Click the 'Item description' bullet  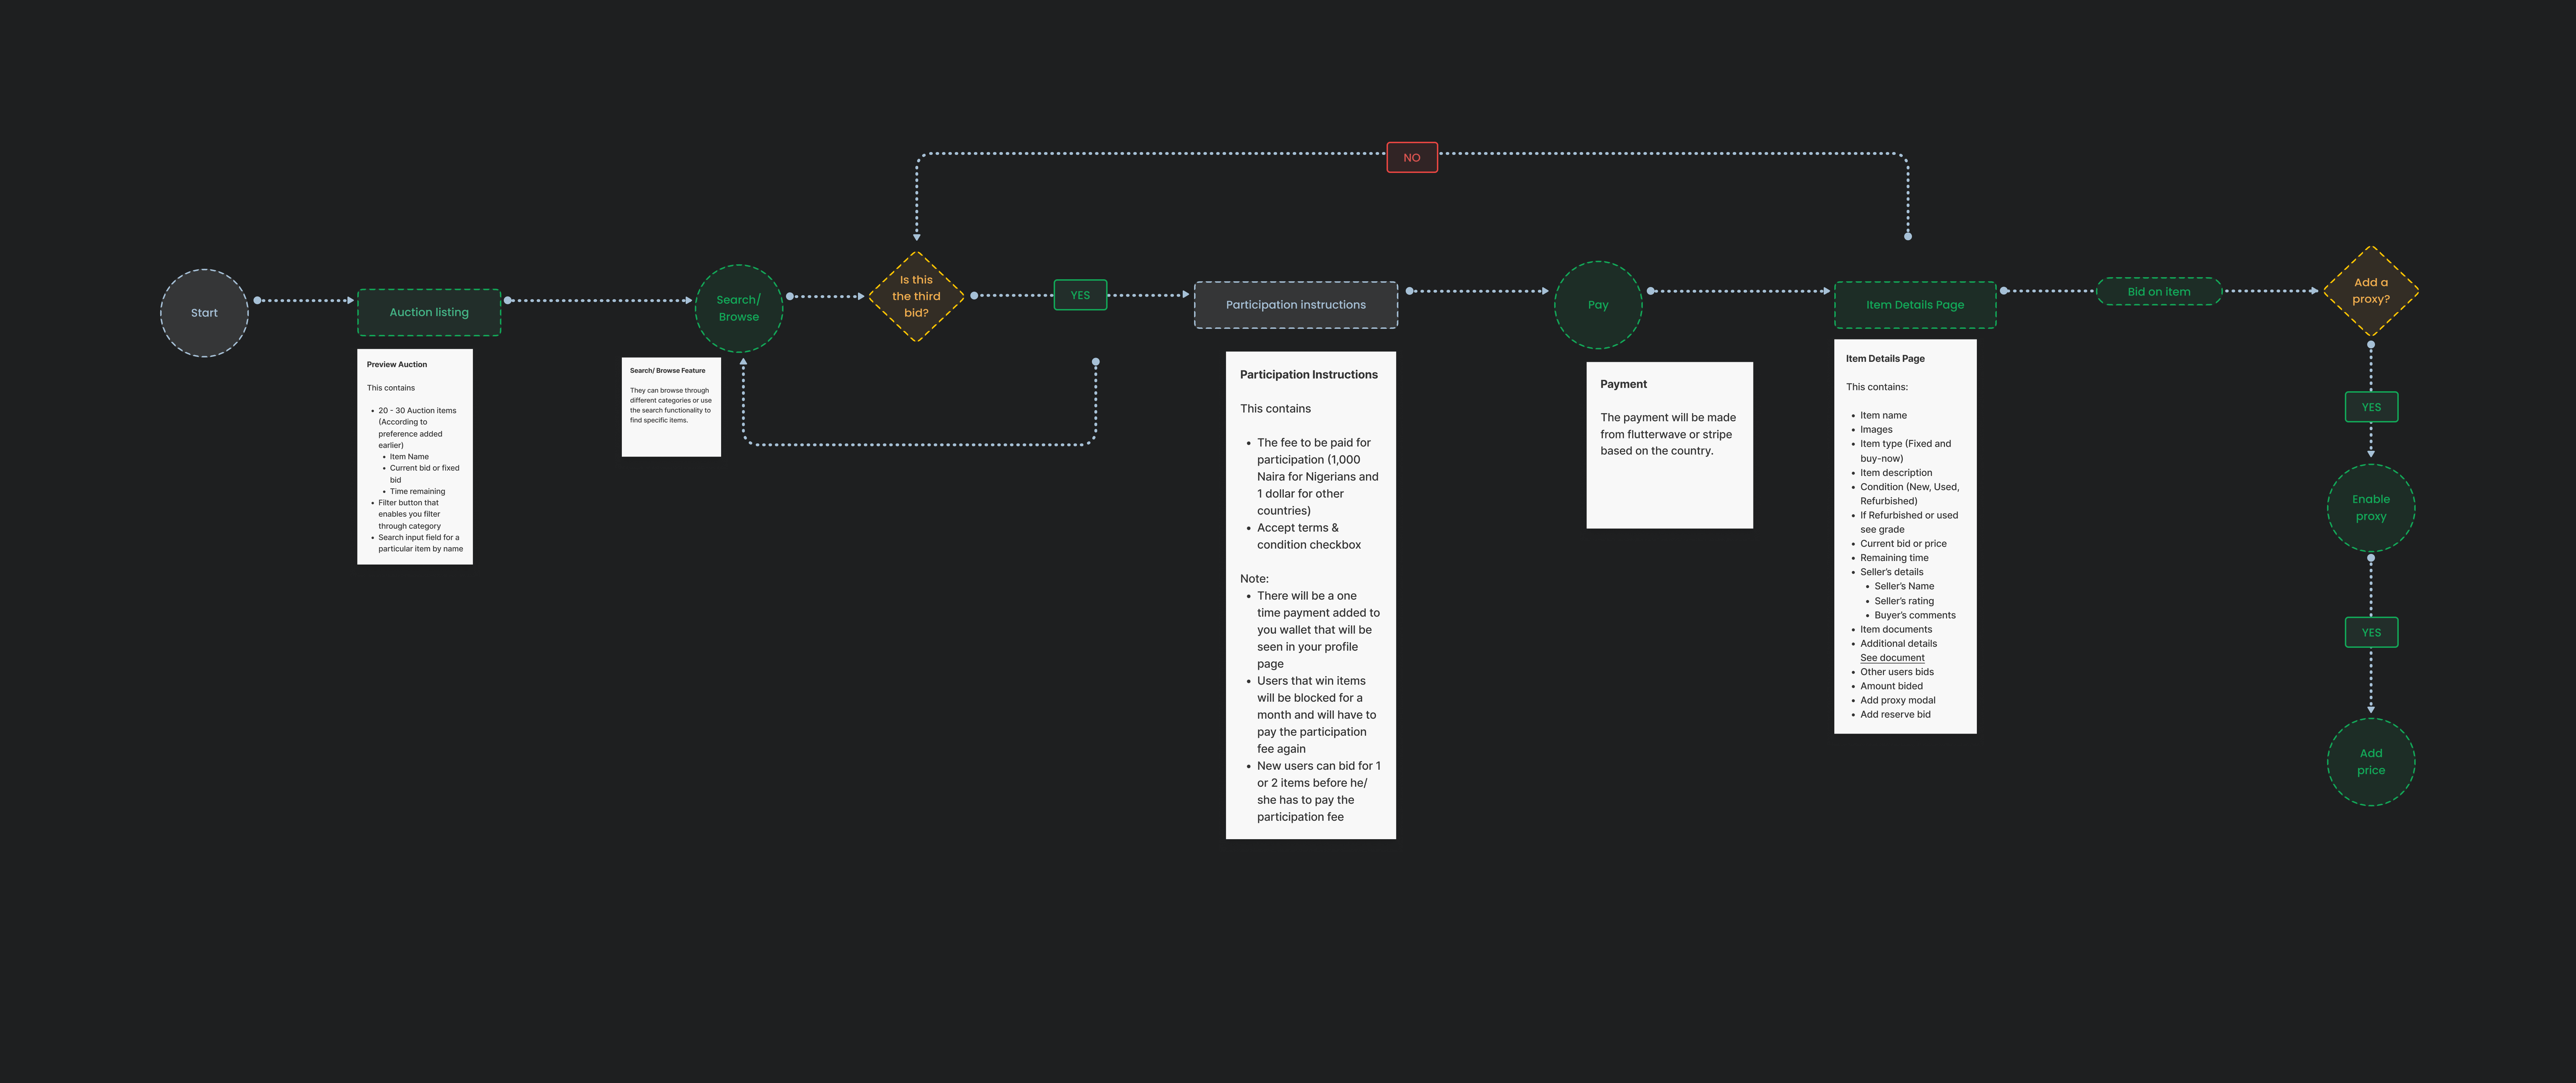[x=1896, y=473]
